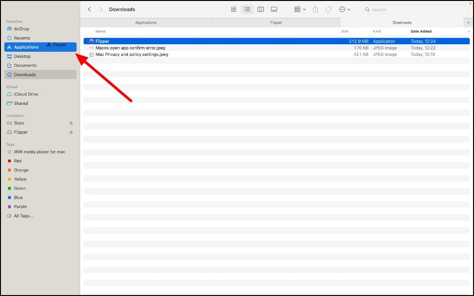Switch to list view
Screen dimensions: 474x296
(247, 9)
